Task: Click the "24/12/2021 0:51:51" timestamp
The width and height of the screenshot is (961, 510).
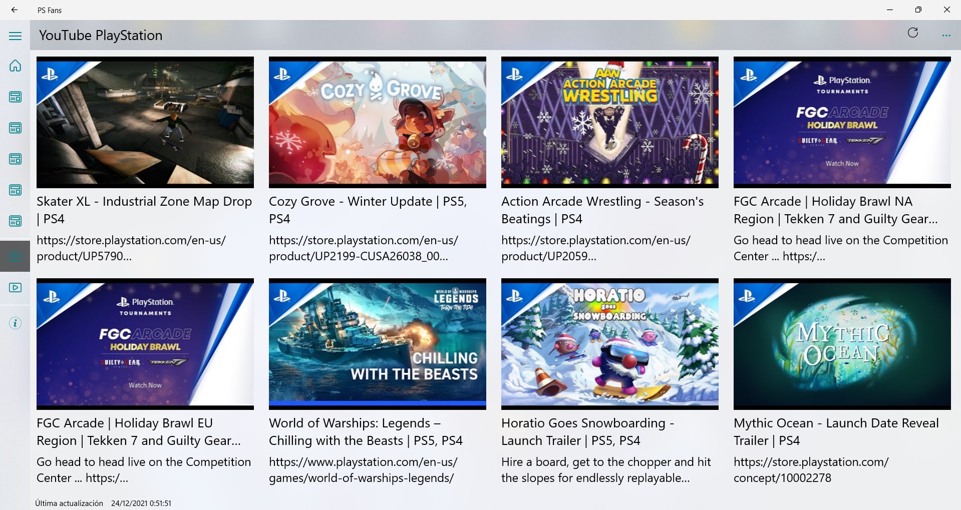Action: (141, 503)
